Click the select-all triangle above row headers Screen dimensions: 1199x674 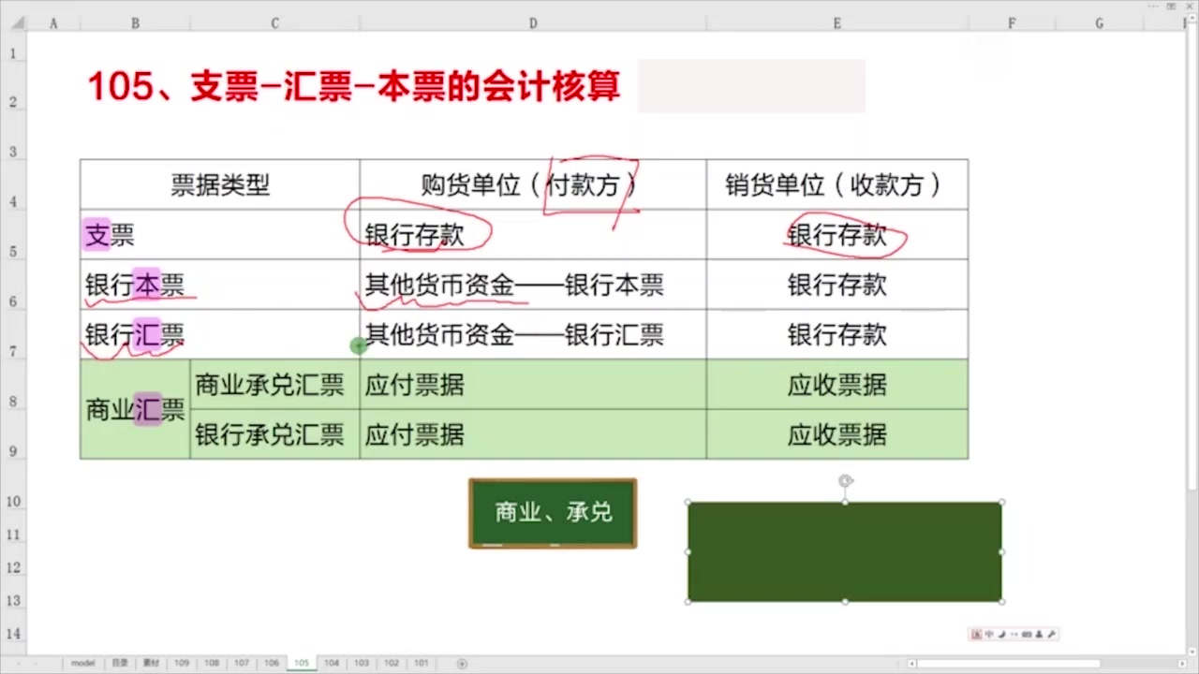pos(17,22)
